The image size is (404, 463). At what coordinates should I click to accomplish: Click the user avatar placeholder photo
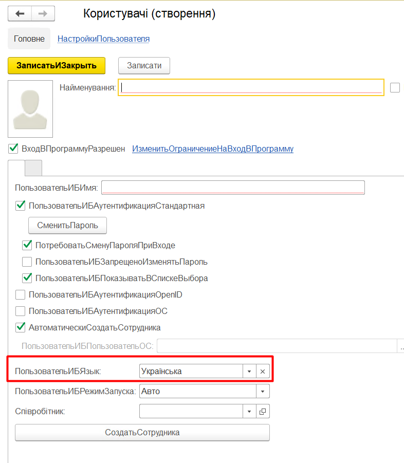pos(30,108)
